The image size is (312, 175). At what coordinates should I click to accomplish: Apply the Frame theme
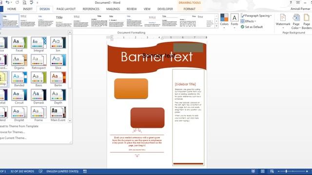tap(39, 114)
